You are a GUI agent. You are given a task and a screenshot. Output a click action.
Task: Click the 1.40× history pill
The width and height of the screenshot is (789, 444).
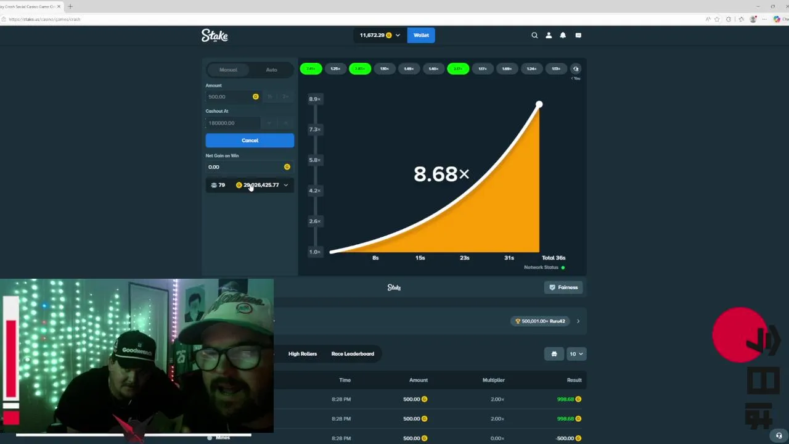pyautogui.click(x=433, y=69)
